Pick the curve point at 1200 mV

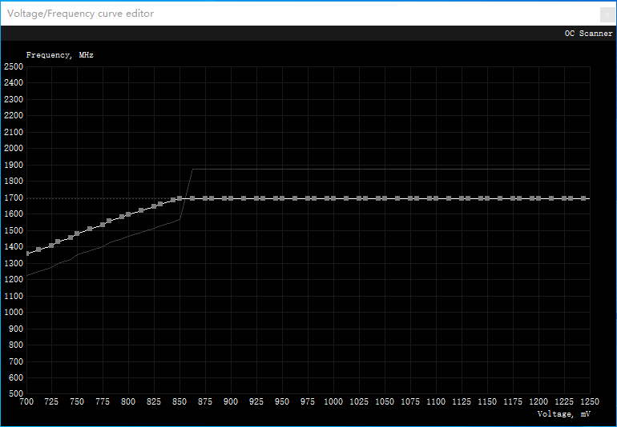pyautogui.click(x=538, y=198)
